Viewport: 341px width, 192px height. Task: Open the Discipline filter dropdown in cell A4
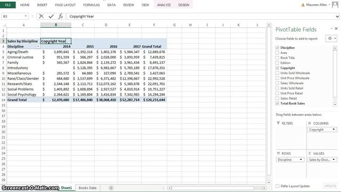(38, 46)
